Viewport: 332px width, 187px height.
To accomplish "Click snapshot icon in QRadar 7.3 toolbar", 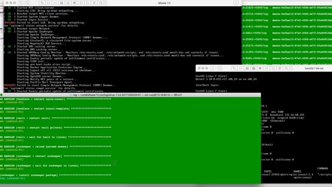I will [27, 3].
